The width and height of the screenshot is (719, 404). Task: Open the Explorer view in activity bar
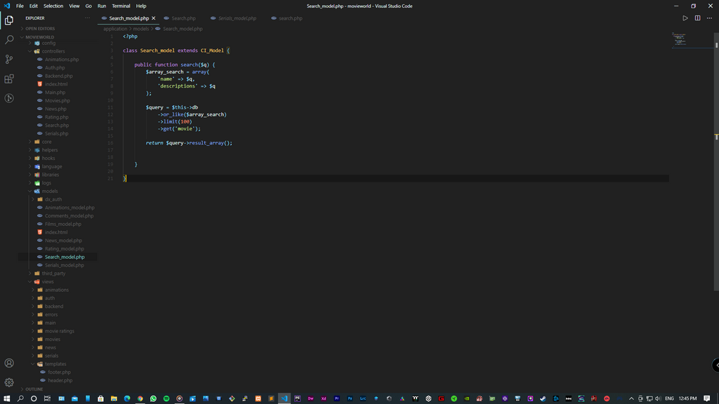[x=8, y=20]
